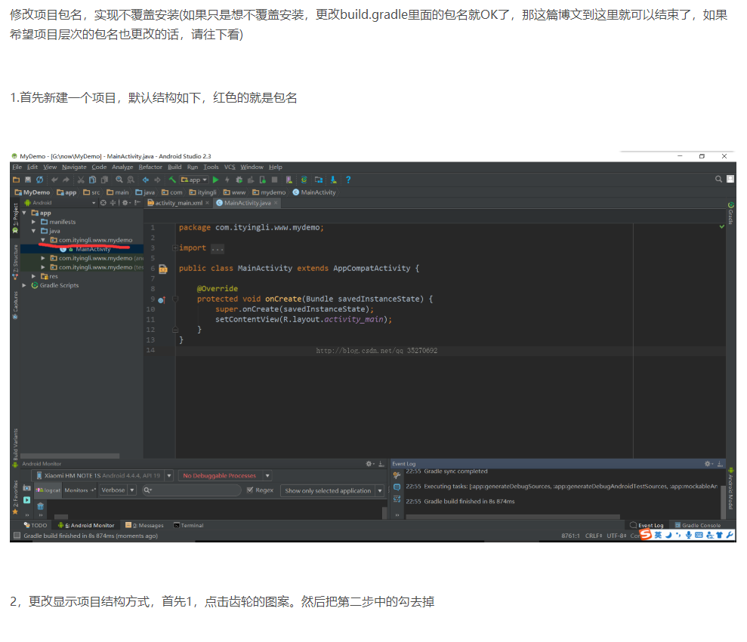Open the File menu
The image size is (747, 642).
pos(17,167)
